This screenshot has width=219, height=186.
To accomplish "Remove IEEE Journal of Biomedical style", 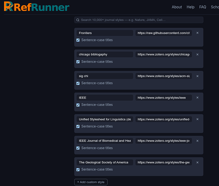I will (x=197, y=141).
